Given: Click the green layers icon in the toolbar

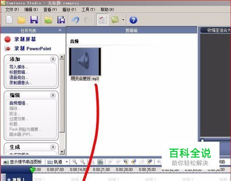Looking at the screenshot, I should tap(115, 20).
